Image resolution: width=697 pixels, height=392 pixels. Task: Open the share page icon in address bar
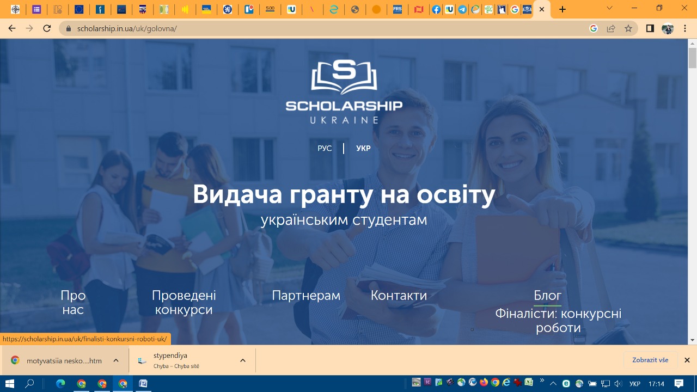[611, 28]
